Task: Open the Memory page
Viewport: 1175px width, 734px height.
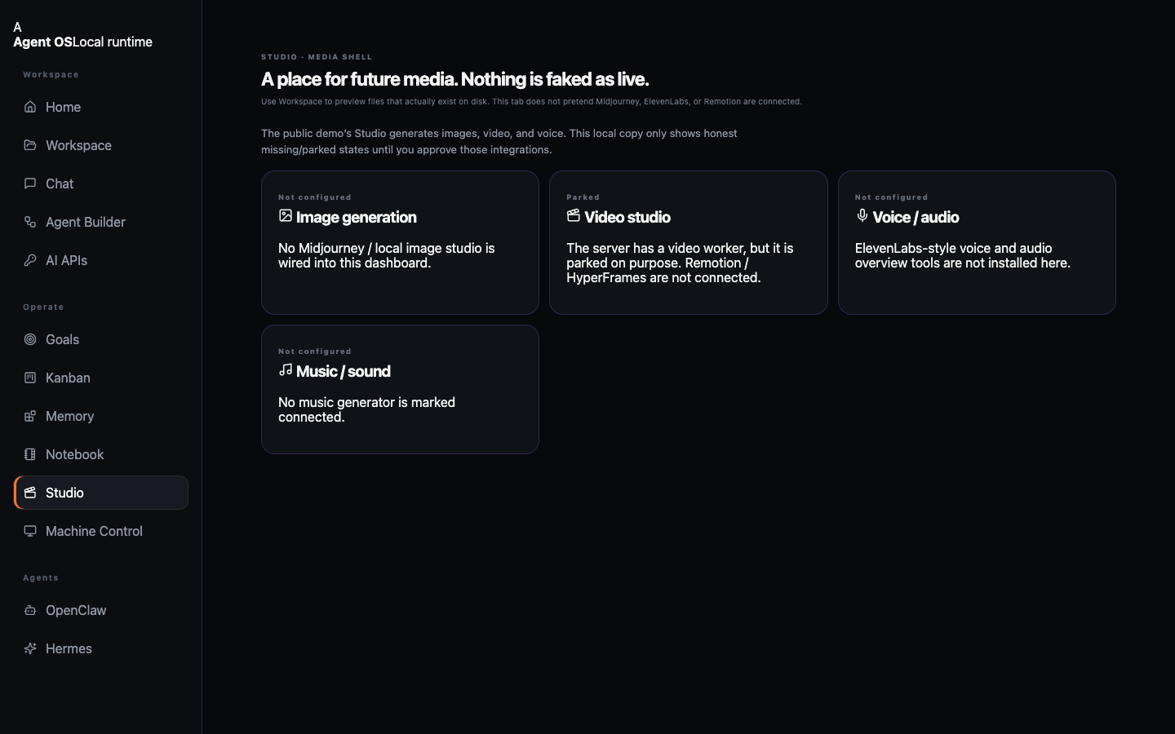Action: (x=101, y=416)
